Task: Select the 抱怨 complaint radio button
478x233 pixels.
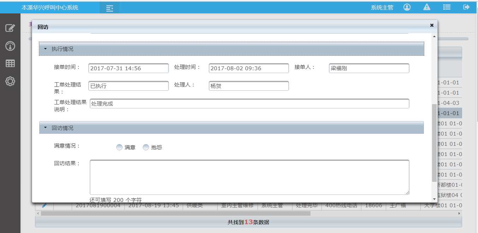Action: 146,147
